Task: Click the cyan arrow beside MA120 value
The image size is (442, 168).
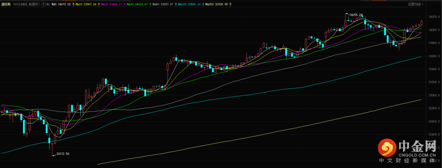Action: [203, 5]
